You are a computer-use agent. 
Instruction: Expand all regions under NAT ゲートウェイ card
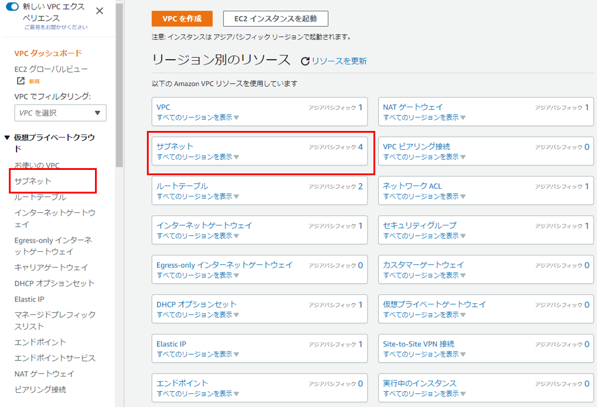(424, 117)
